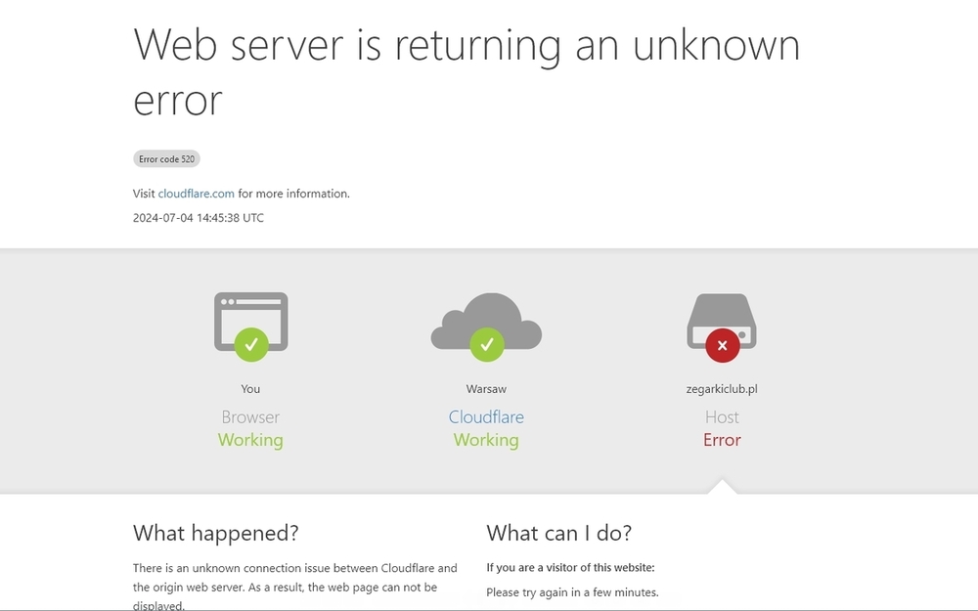This screenshot has width=978, height=611.
Task: Open the cloudflare.com link
Action: point(196,194)
